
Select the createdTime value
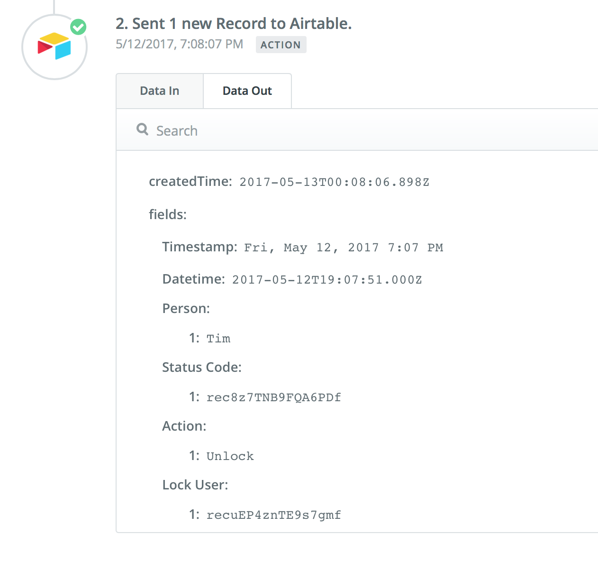[335, 182]
